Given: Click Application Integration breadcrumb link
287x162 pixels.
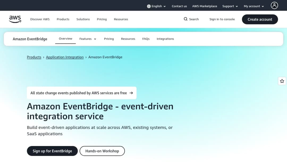Looking at the screenshot, I should [x=65, y=57].
